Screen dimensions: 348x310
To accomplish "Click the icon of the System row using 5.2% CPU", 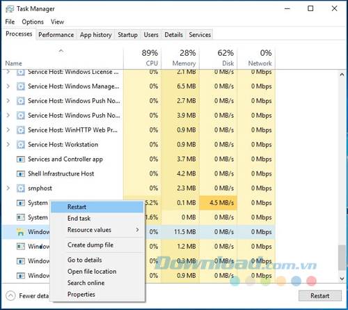I will point(21,203).
